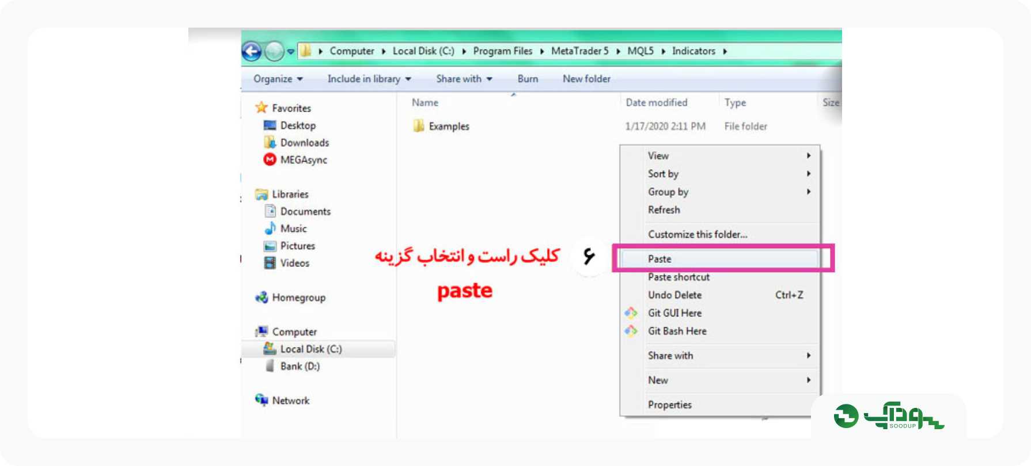
Task: Click the Computer icon in sidebar
Action: coord(261,331)
